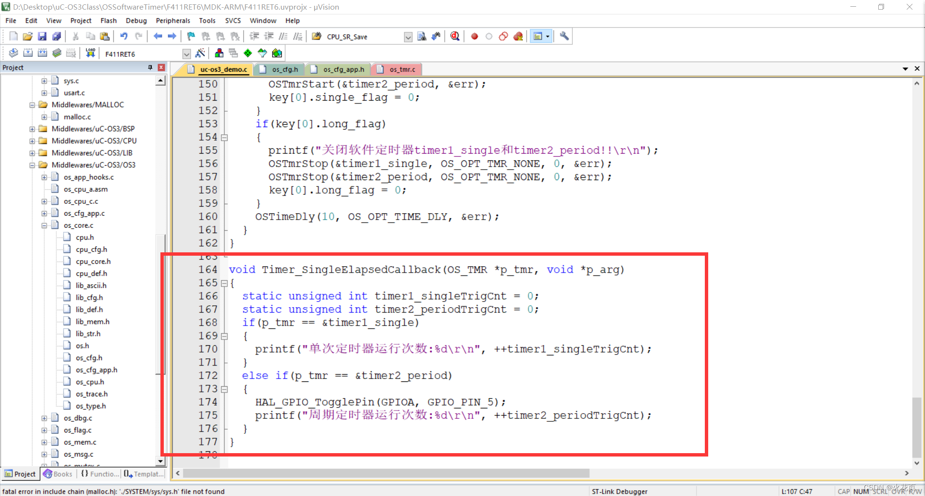Comment out the selected lines
Viewport: 925px width, 496px height.
(x=283, y=36)
